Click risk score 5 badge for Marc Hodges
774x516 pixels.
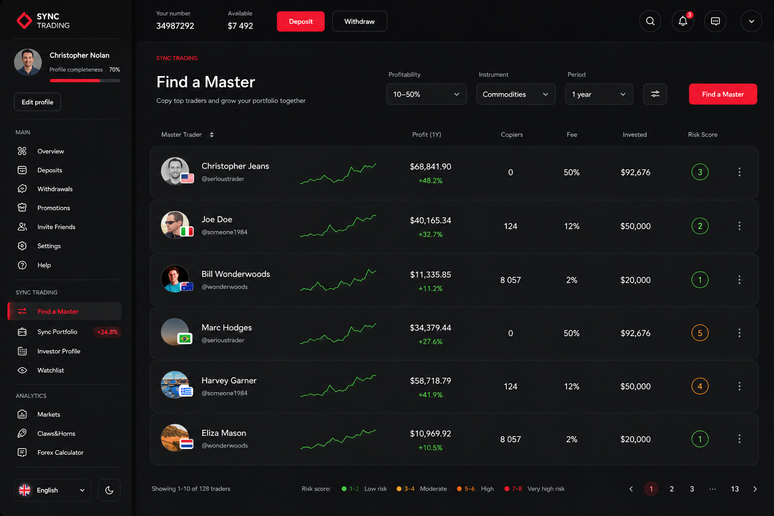pos(700,333)
